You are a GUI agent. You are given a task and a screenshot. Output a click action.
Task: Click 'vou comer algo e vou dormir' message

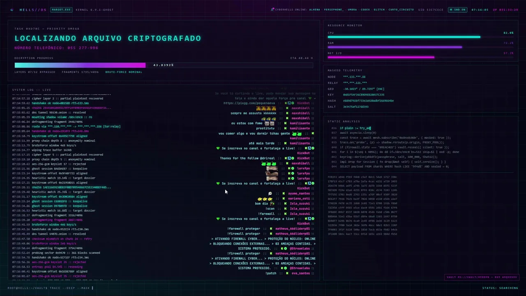pos(254,134)
